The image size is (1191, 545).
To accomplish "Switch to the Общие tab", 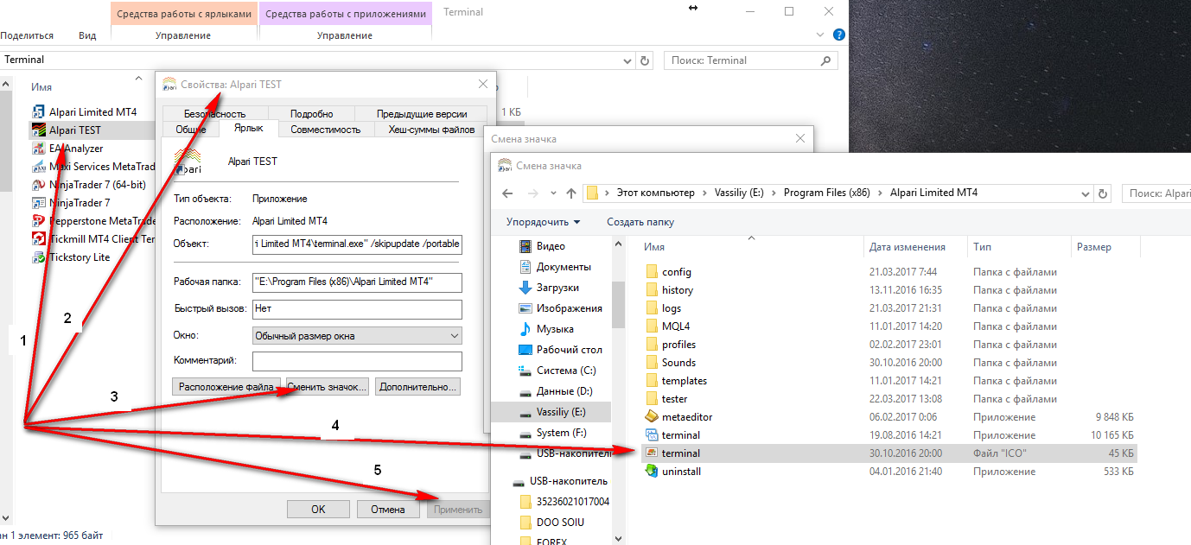I will click(191, 130).
